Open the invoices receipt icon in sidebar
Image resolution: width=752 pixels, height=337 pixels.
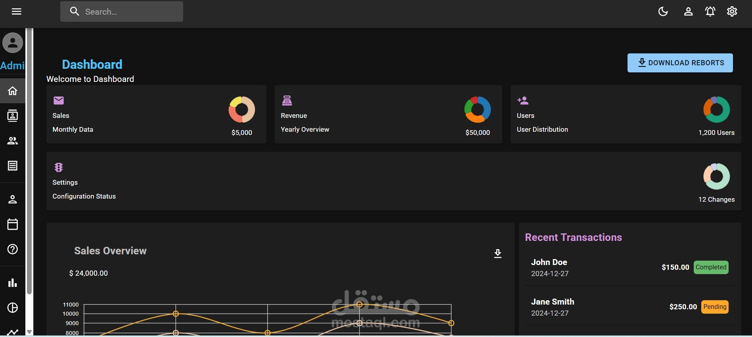[13, 166]
